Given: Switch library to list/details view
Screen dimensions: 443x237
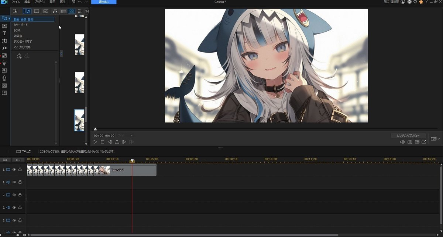Looking at the screenshot, I should point(63,11).
